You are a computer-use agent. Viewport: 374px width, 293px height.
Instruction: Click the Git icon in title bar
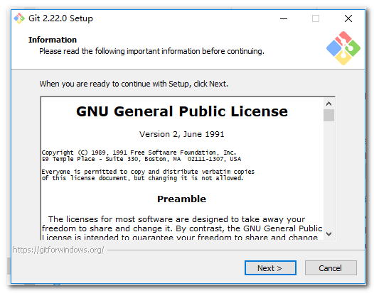(x=19, y=18)
